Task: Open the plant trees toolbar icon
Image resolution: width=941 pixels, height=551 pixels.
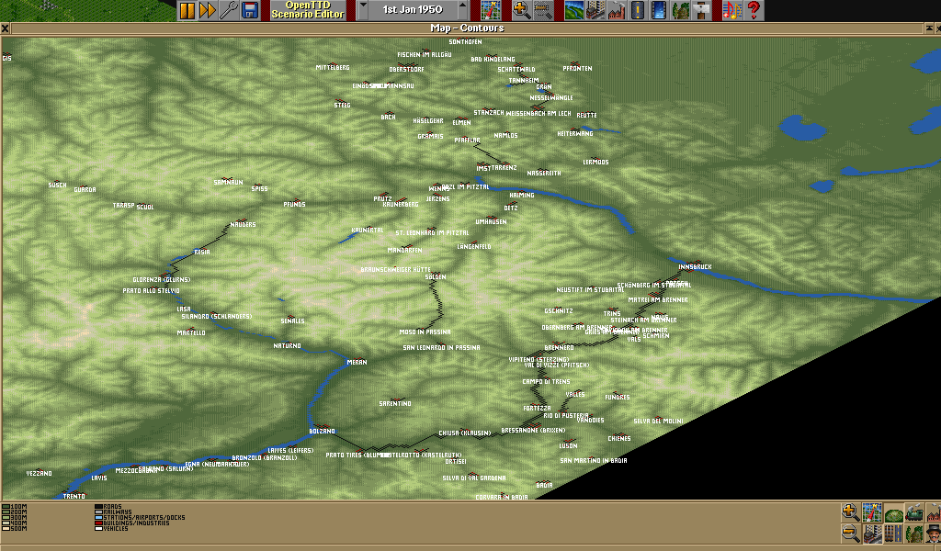Action: [679, 10]
